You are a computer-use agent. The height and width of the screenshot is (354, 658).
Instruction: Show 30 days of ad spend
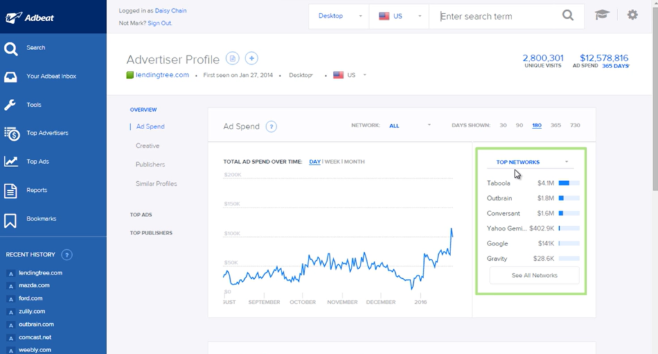click(503, 125)
